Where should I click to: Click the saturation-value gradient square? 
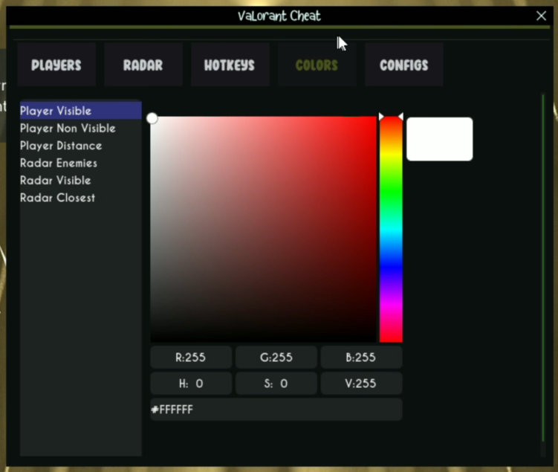tap(263, 229)
